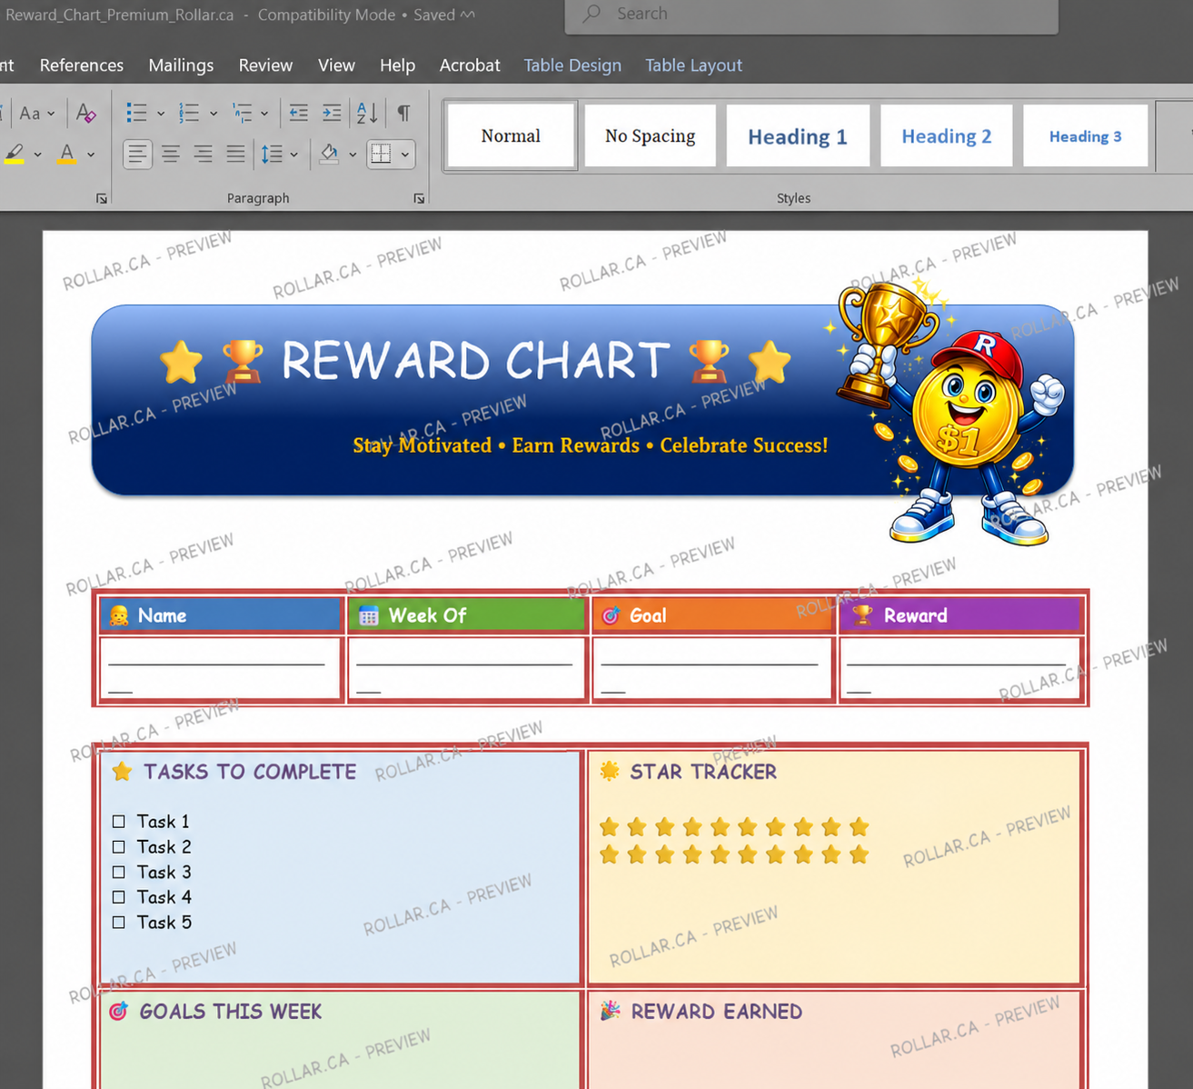
Task: Click the Week Of header cell
Action: [467, 615]
